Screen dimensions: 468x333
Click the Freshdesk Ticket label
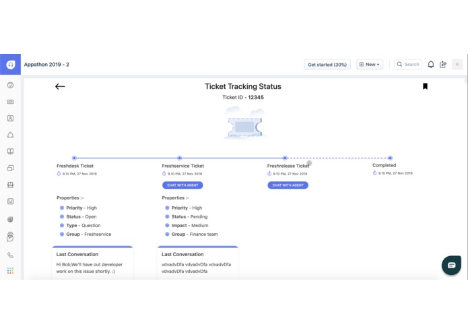click(75, 166)
